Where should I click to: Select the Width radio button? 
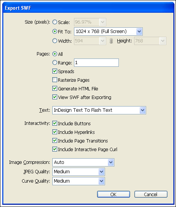point(55,41)
